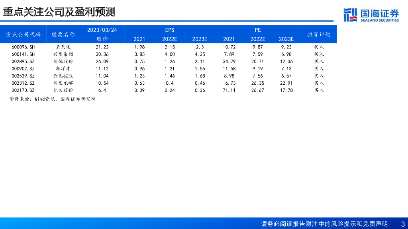Click the footer risk disclaimer text

(324, 224)
